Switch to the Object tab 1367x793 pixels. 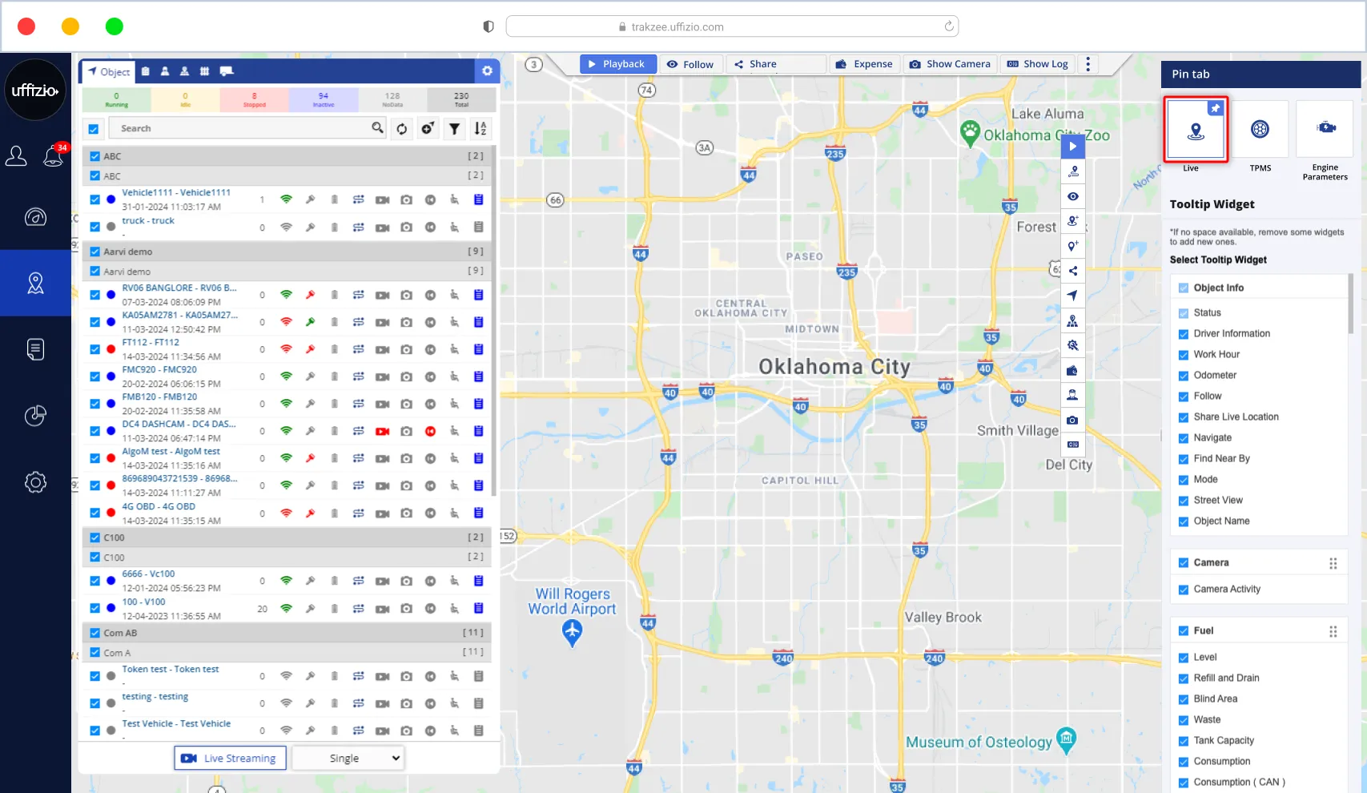[x=108, y=72]
